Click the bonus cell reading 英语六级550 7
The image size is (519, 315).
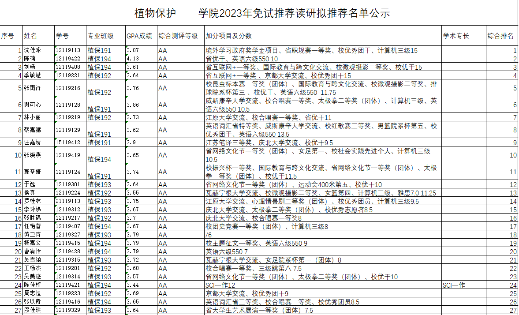323,251
